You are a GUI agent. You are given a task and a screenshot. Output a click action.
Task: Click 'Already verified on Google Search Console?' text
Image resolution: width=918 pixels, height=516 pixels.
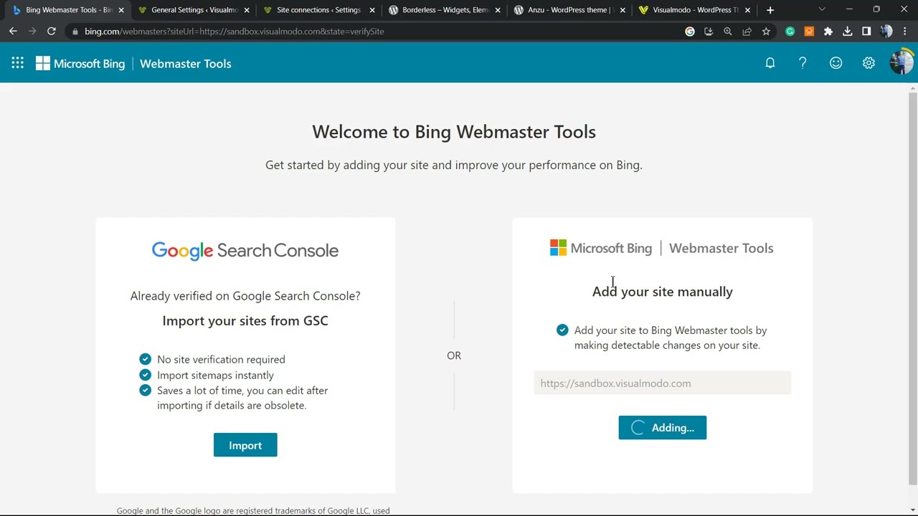pyautogui.click(x=245, y=296)
